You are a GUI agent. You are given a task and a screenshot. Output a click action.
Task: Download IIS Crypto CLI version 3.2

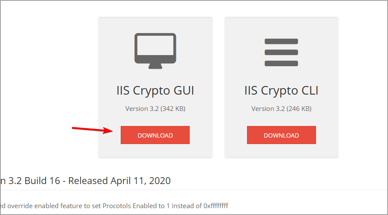click(x=282, y=135)
